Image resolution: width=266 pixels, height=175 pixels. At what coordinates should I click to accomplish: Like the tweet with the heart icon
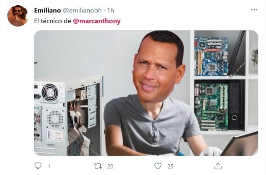point(158,166)
